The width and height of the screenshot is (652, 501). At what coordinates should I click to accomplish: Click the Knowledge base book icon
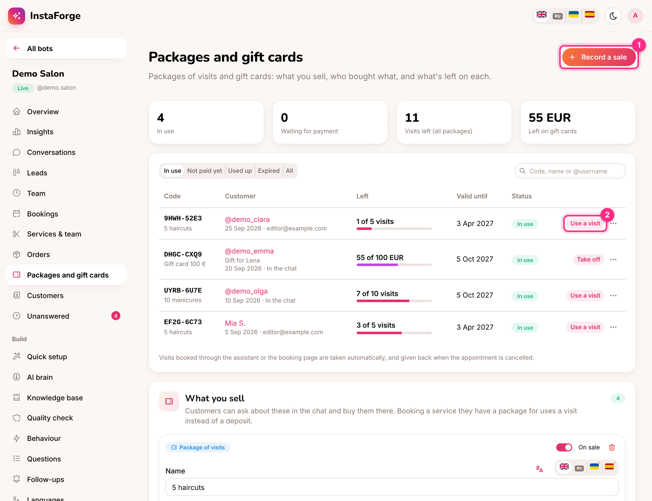point(16,397)
